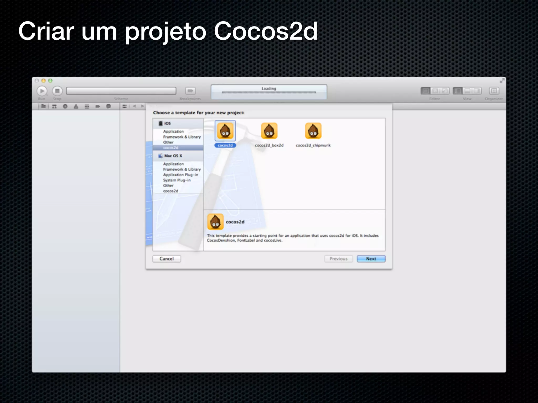
Task: Open the Scheme selector field
Action: click(121, 91)
